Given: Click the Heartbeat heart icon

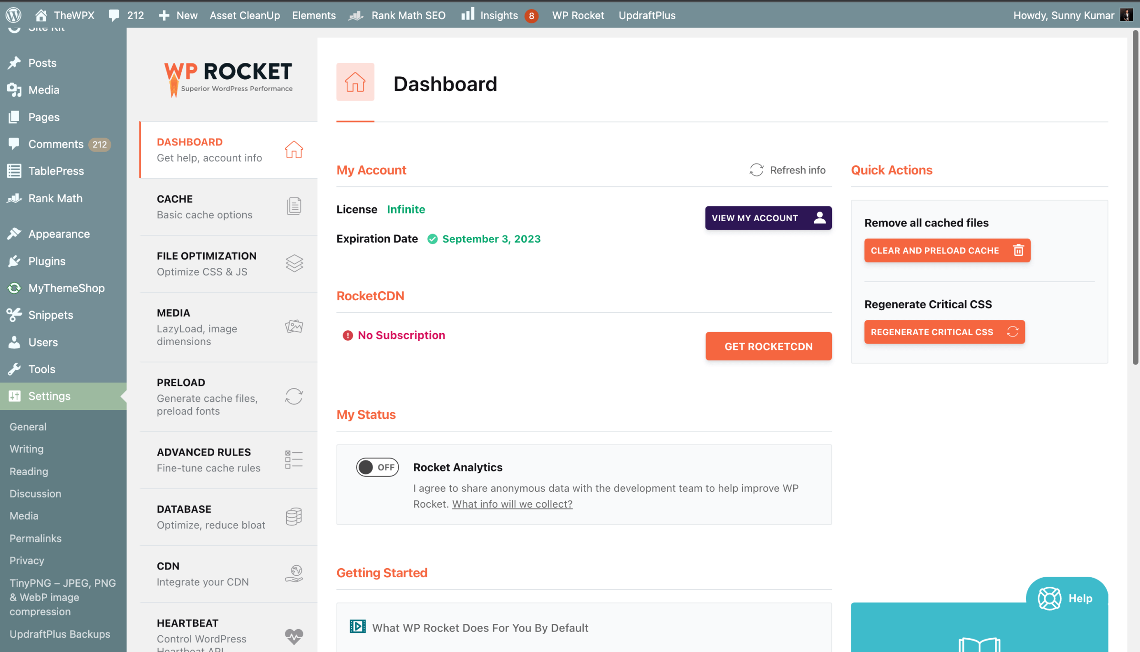Looking at the screenshot, I should pyautogui.click(x=294, y=635).
